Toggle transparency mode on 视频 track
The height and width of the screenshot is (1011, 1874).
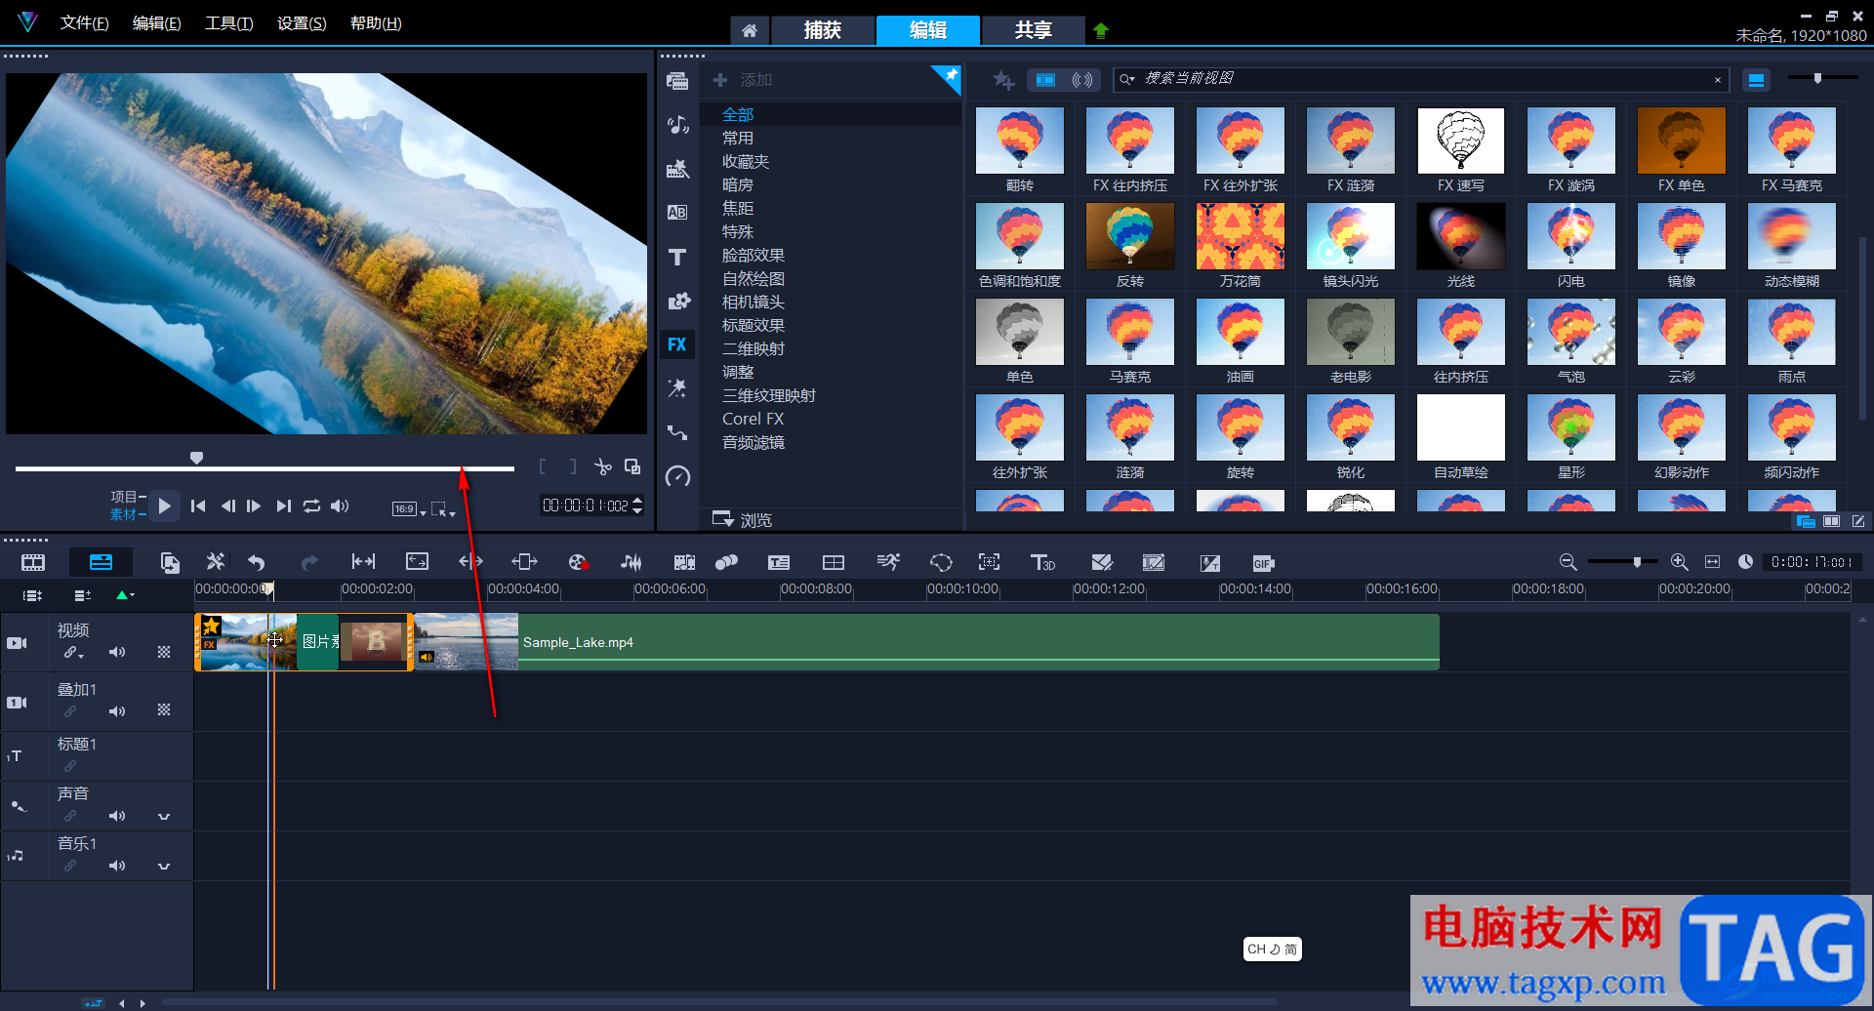[164, 652]
